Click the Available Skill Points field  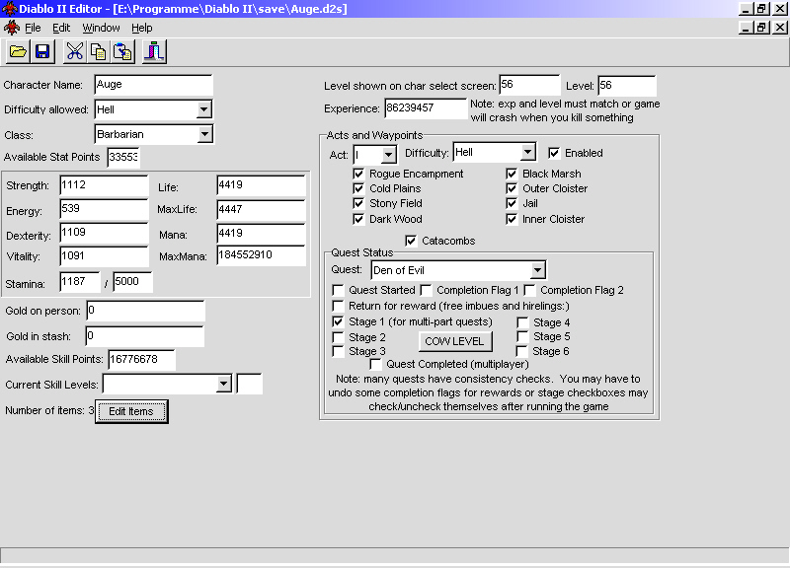[141, 359]
